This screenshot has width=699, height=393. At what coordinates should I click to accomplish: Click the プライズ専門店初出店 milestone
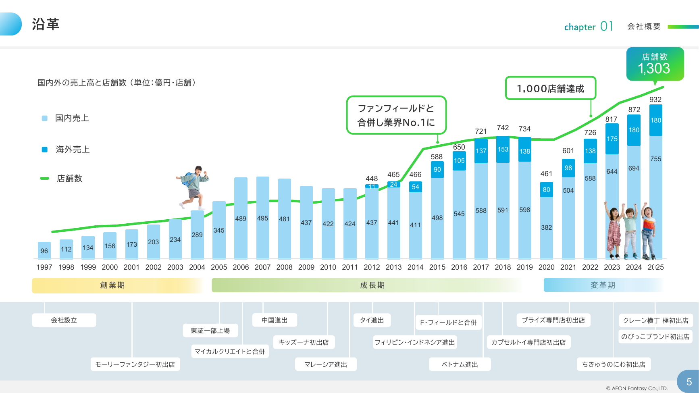point(553,320)
